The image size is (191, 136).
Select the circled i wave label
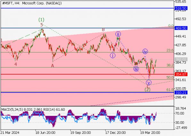(x=113, y=56)
